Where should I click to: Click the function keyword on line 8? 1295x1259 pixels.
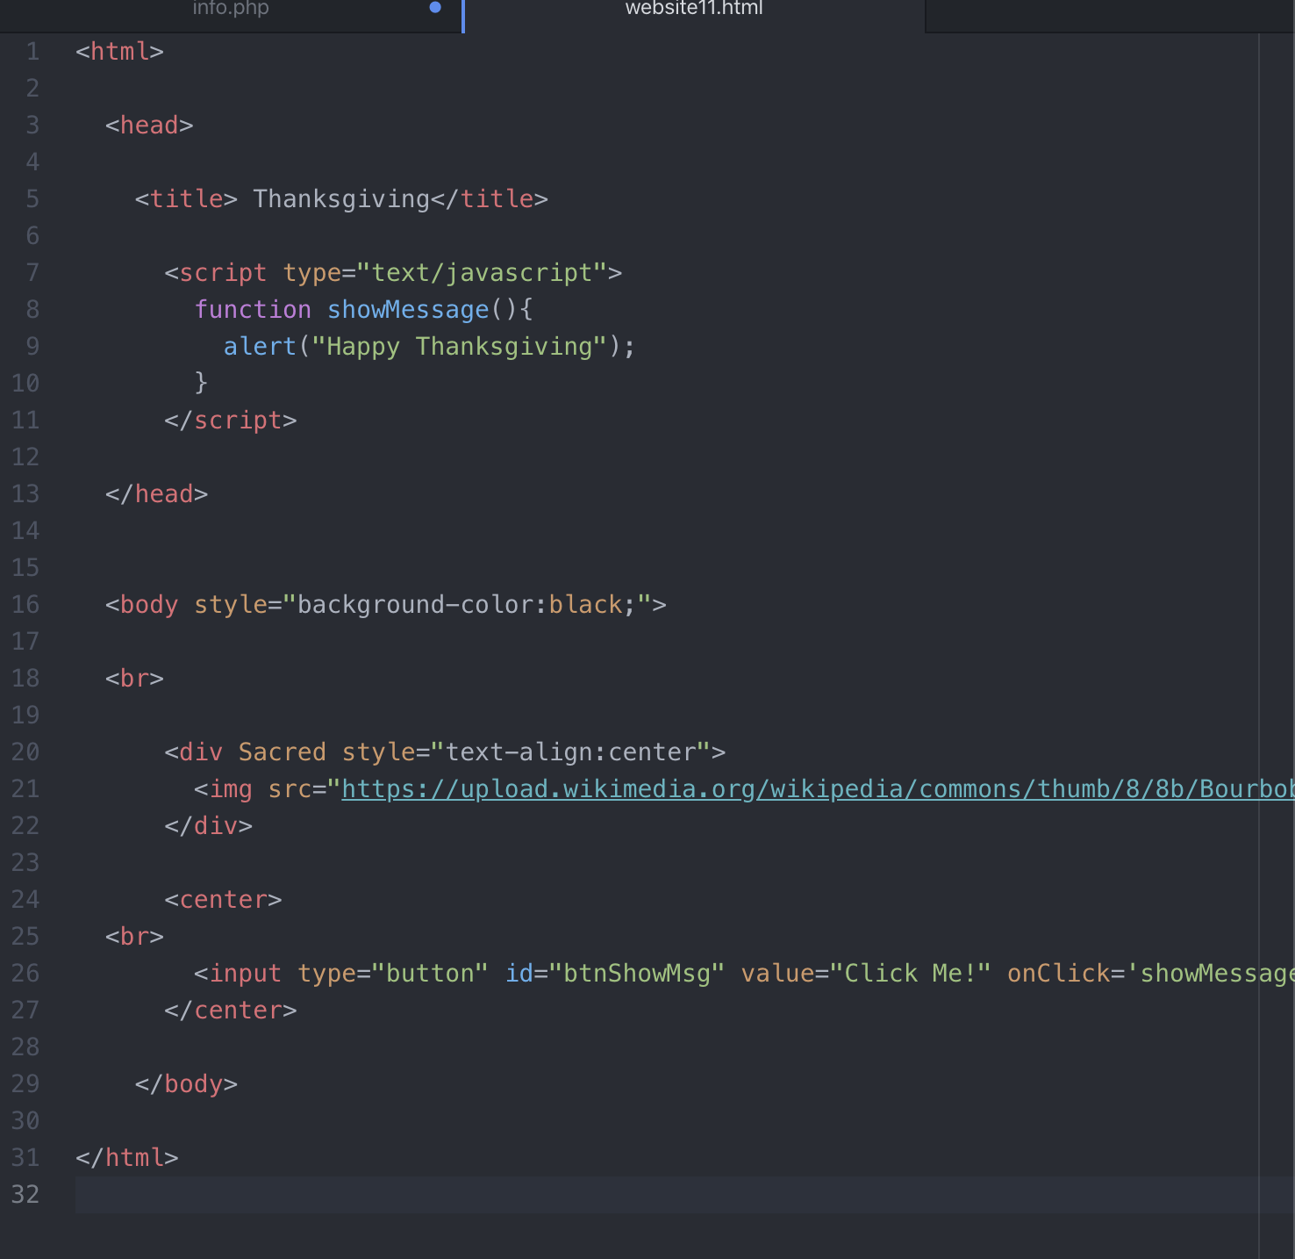pos(253,310)
